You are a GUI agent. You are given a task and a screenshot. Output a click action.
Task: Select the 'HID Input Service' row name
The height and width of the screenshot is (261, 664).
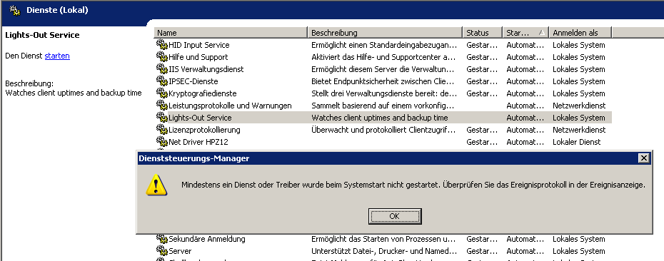click(199, 45)
